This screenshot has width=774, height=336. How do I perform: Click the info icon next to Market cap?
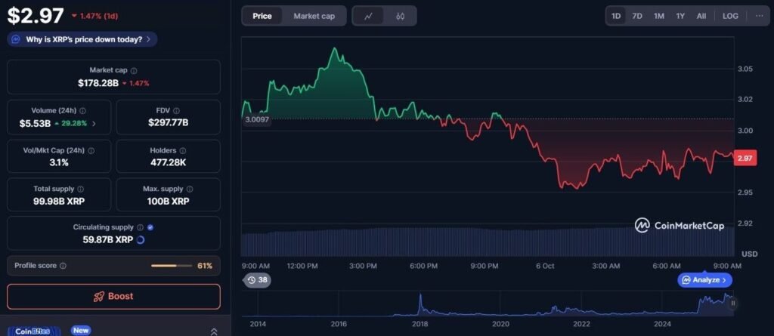coord(134,71)
